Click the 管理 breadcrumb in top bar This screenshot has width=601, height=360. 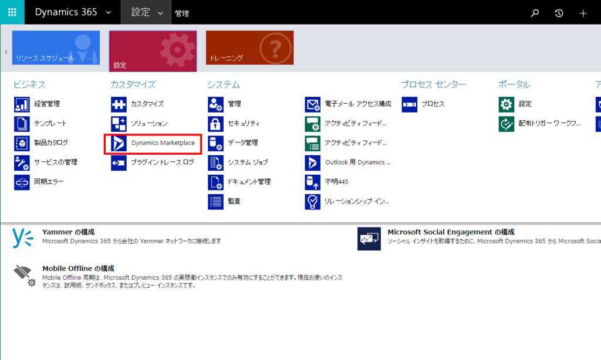pyautogui.click(x=182, y=13)
